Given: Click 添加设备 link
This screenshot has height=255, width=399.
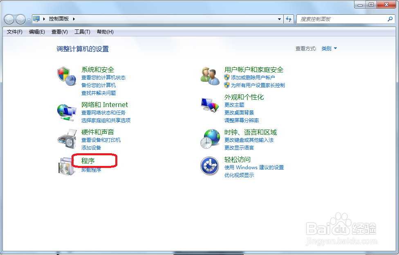Looking at the screenshot, I should [x=91, y=148].
